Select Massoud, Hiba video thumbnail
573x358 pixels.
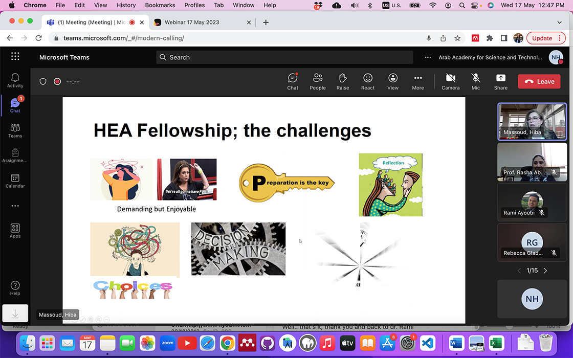[x=532, y=122]
